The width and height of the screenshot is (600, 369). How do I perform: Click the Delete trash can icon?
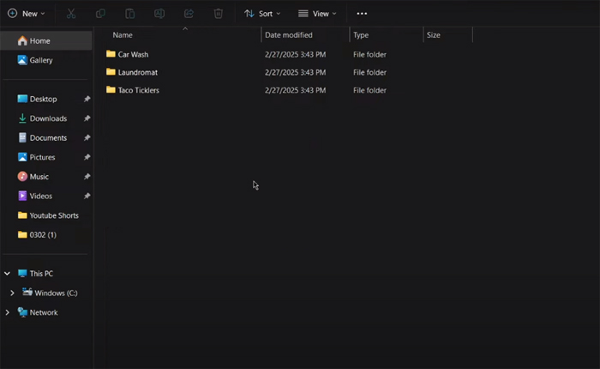(x=219, y=14)
